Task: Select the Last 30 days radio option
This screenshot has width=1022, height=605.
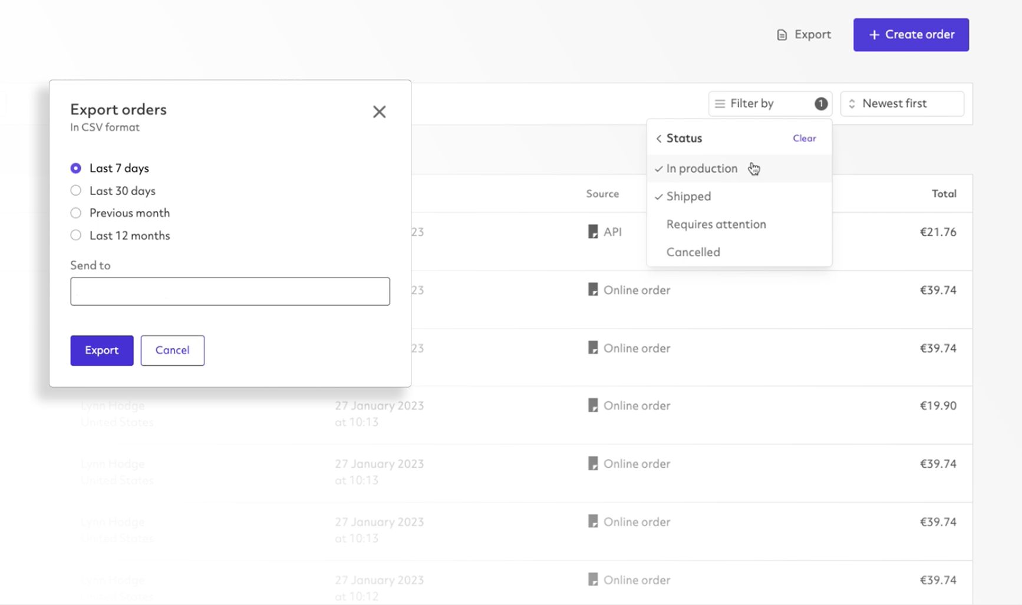Action: point(75,190)
